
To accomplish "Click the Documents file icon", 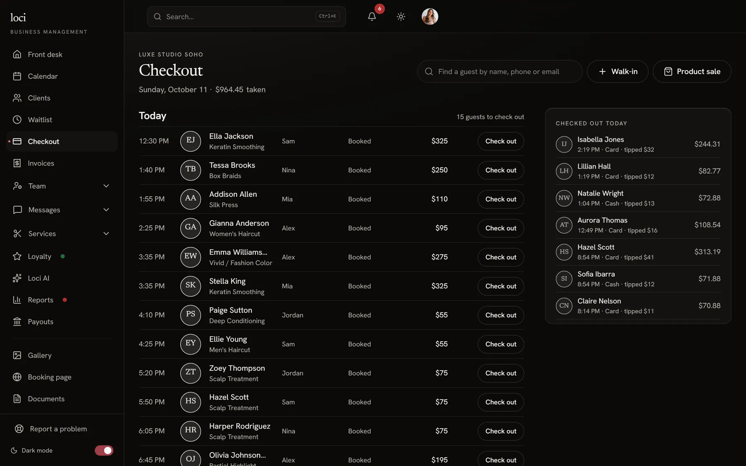I will click(17, 399).
